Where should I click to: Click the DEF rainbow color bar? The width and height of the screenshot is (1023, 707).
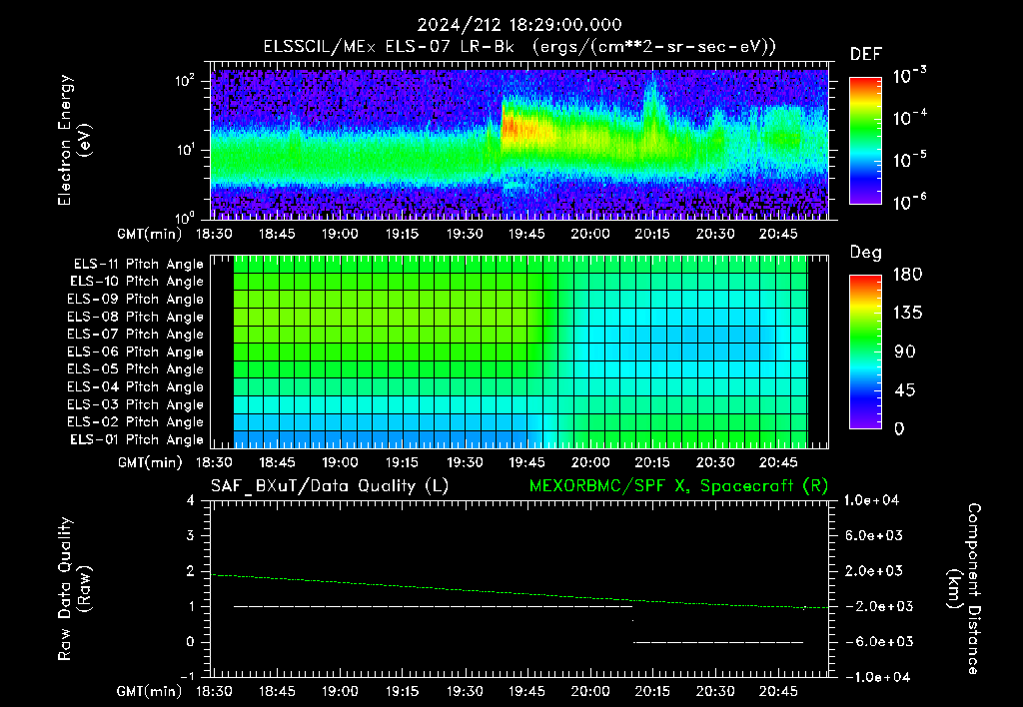click(x=865, y=141)
